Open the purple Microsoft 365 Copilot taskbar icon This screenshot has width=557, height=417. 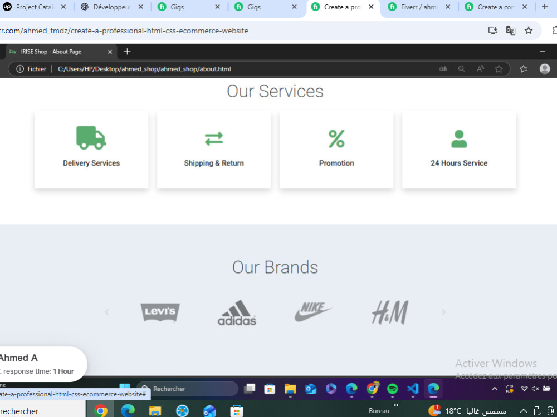coord(331,389)
